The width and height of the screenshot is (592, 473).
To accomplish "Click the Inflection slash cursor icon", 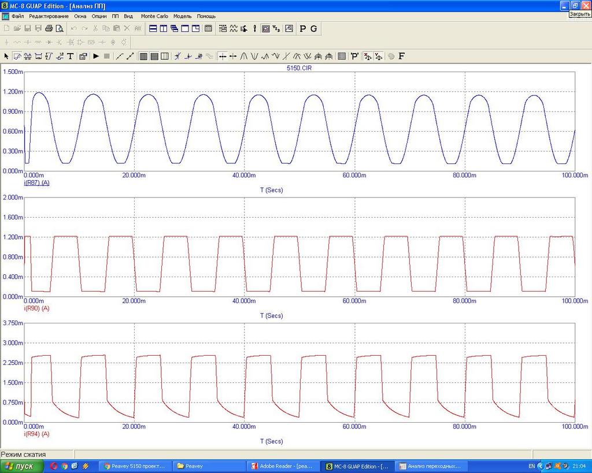I will [x=286, y=56].
